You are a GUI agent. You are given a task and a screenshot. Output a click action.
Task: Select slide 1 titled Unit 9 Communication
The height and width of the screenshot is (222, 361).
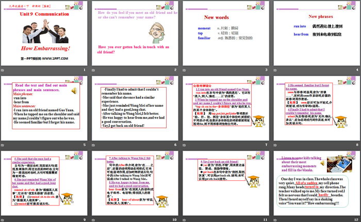(44, 33)
